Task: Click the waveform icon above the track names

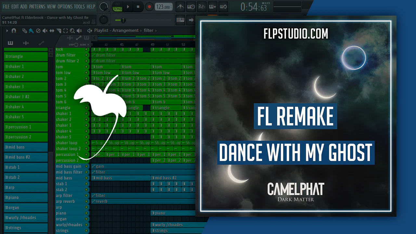Action: pos(70,38)
